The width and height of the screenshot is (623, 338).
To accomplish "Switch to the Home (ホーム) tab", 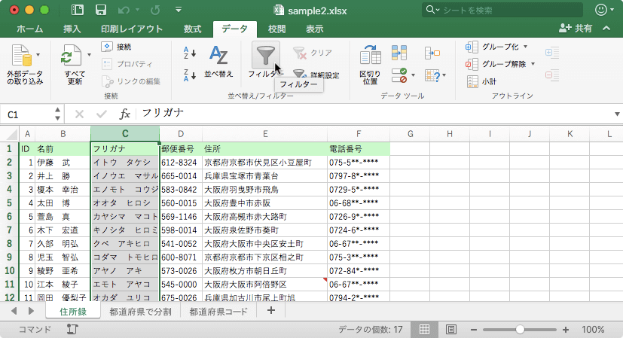I will tap(30, 29).
